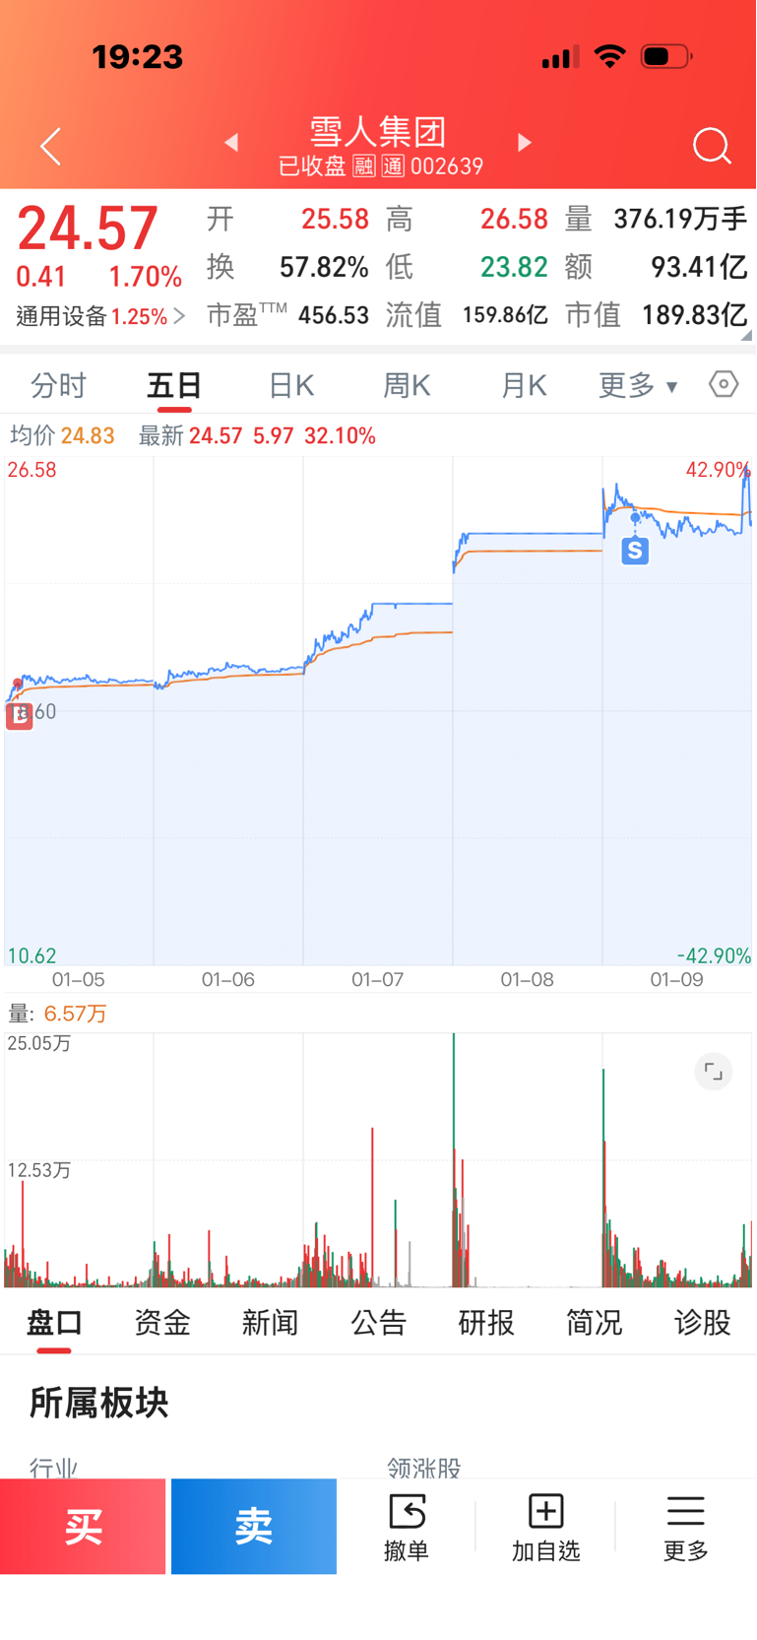
Task: Expand quote details corner triangle
Action: point(747,336)
